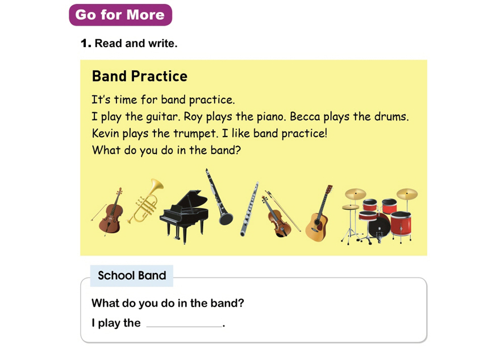The width and height of the screenshot is (496, 348).
Task: Select the School Band tab label
Action: [x=132, y=276]
